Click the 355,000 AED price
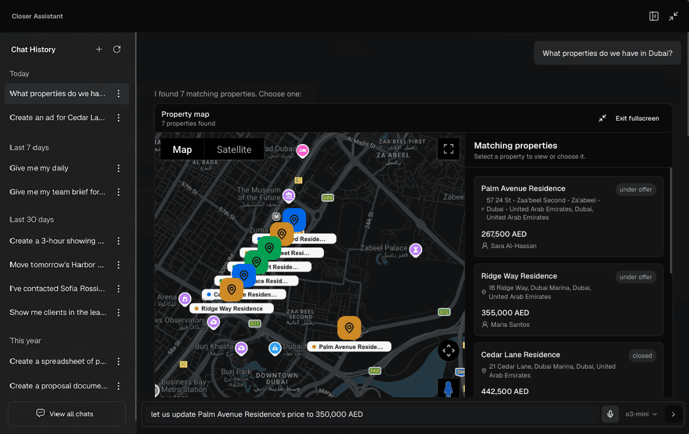The image size is (689, 434). pos(505,313)
